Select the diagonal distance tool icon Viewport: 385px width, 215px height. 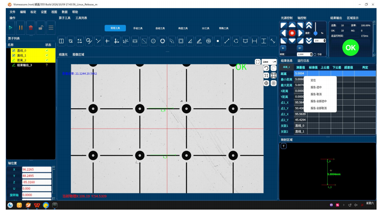pyautogui.click(x=273, y=41)
